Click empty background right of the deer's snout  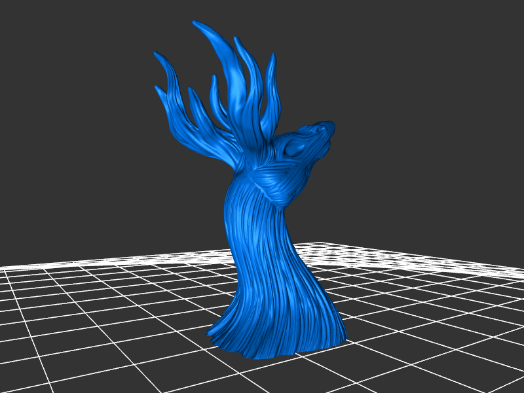(406, 131)
